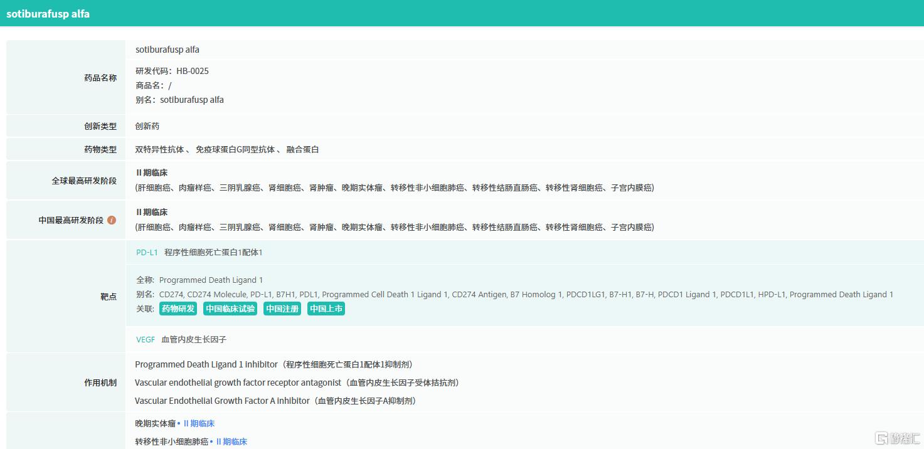Select 血管内皮生长因子 text beside VEGF
The height and width of the screenshot is (449, 924).
coord(194,339)
